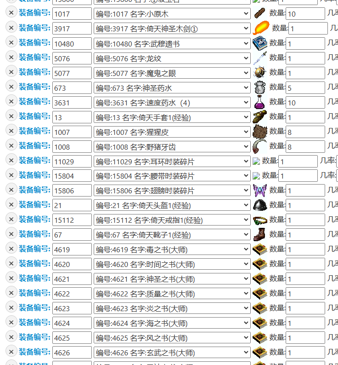Click the 质量之书(大师) book icon
The width and height of the screenshot is (338, 365).
[x=260, y=293]
